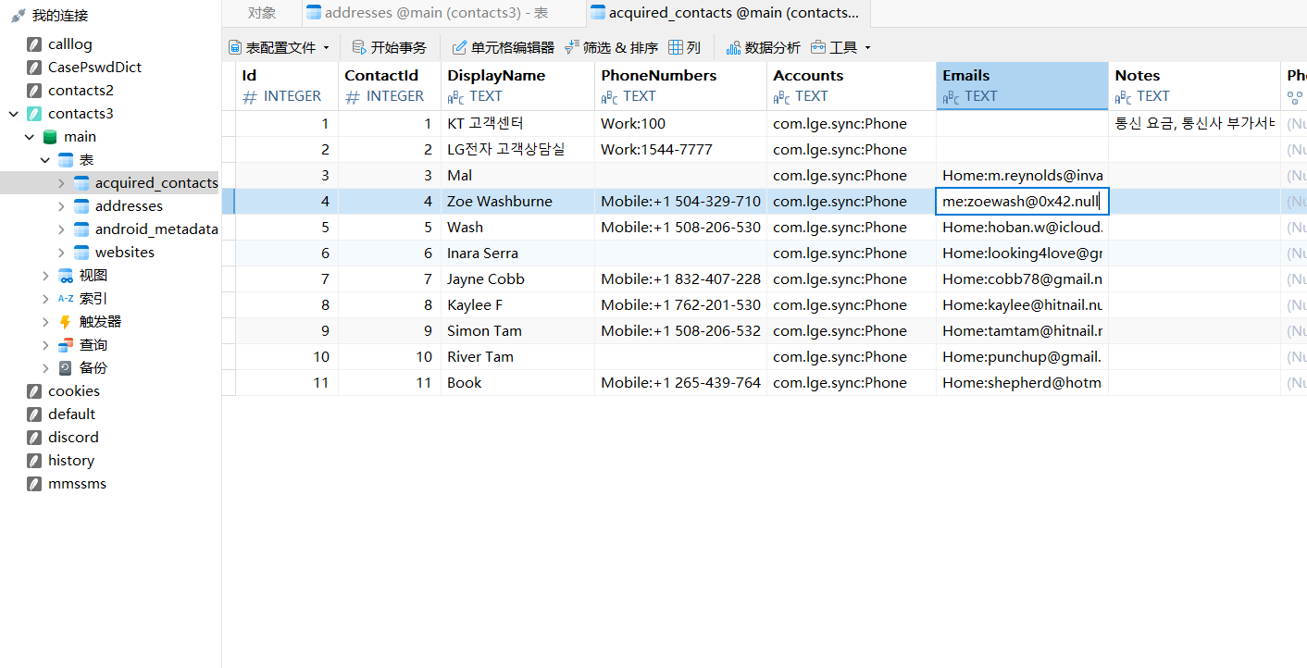Expand the 查询 queries node
The width and height of the screenshot is (1307, 668).
(45, 345)
